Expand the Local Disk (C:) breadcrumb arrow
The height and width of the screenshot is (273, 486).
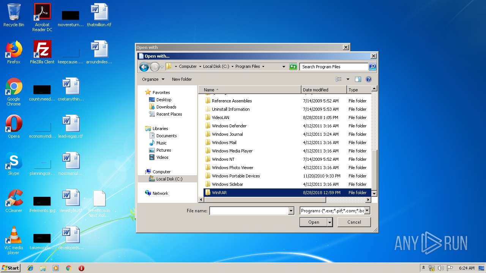coord(232,66)
